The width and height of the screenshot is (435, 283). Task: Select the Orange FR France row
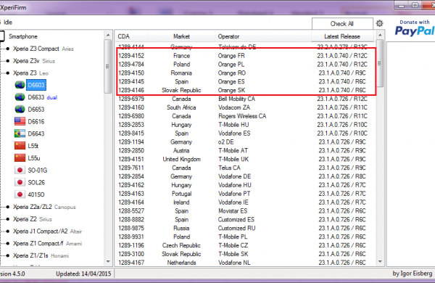(x=246, y=56)
